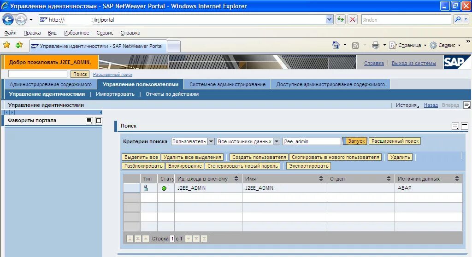Switch to Доступное администрирование содержимого tab
This screenshot has width=472, height=257.
click(330, 85)
